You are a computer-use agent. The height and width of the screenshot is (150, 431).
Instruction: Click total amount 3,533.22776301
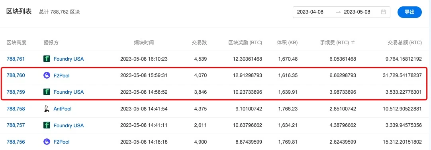coord(404,92)
